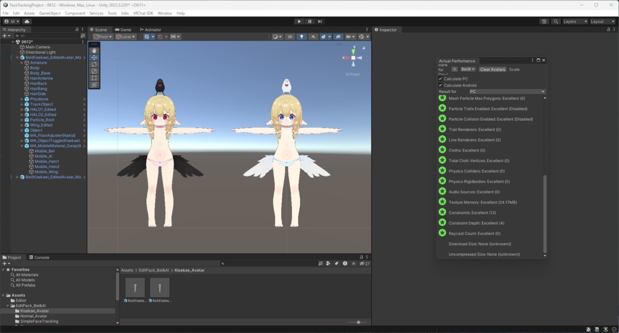This screenshot has width=619, height=333.
Task: Open the Assets menu
Action: [29, 13]
